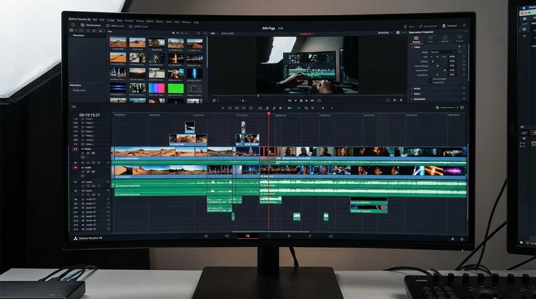Tick the lower checkbox under the Inspector sliders
The height and width of the screenshot is (299, 536).
[x=430, y=83]
